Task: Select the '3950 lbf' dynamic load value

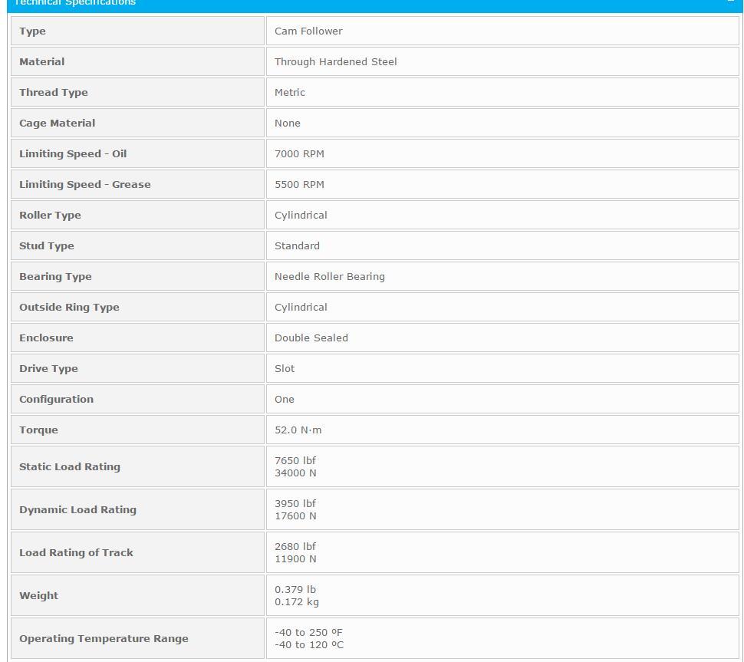Action: (x=295, y=503)
